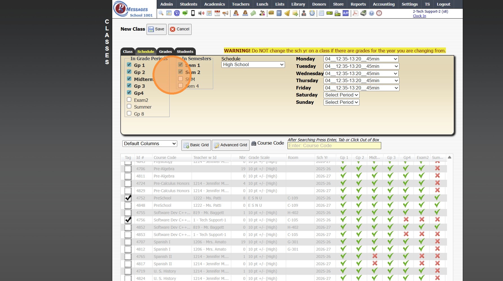
Task: Open the A/P accounts payable icon
Action: click(345, 13)
